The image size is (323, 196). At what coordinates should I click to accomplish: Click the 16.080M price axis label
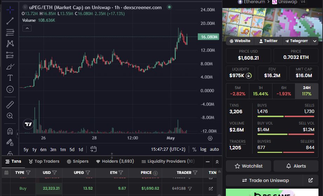(x=208, y=37)
